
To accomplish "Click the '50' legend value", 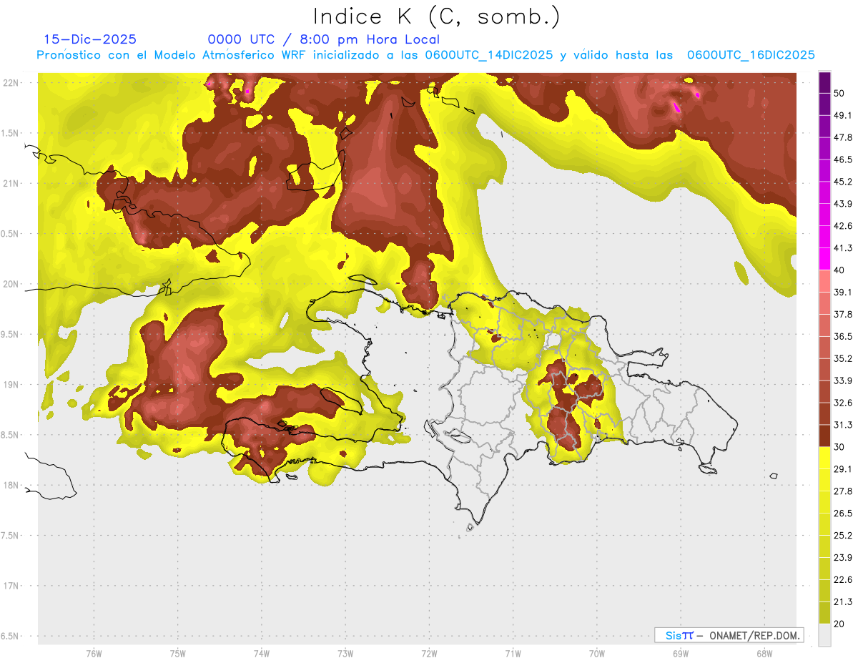I will click(x=840, y=93).
